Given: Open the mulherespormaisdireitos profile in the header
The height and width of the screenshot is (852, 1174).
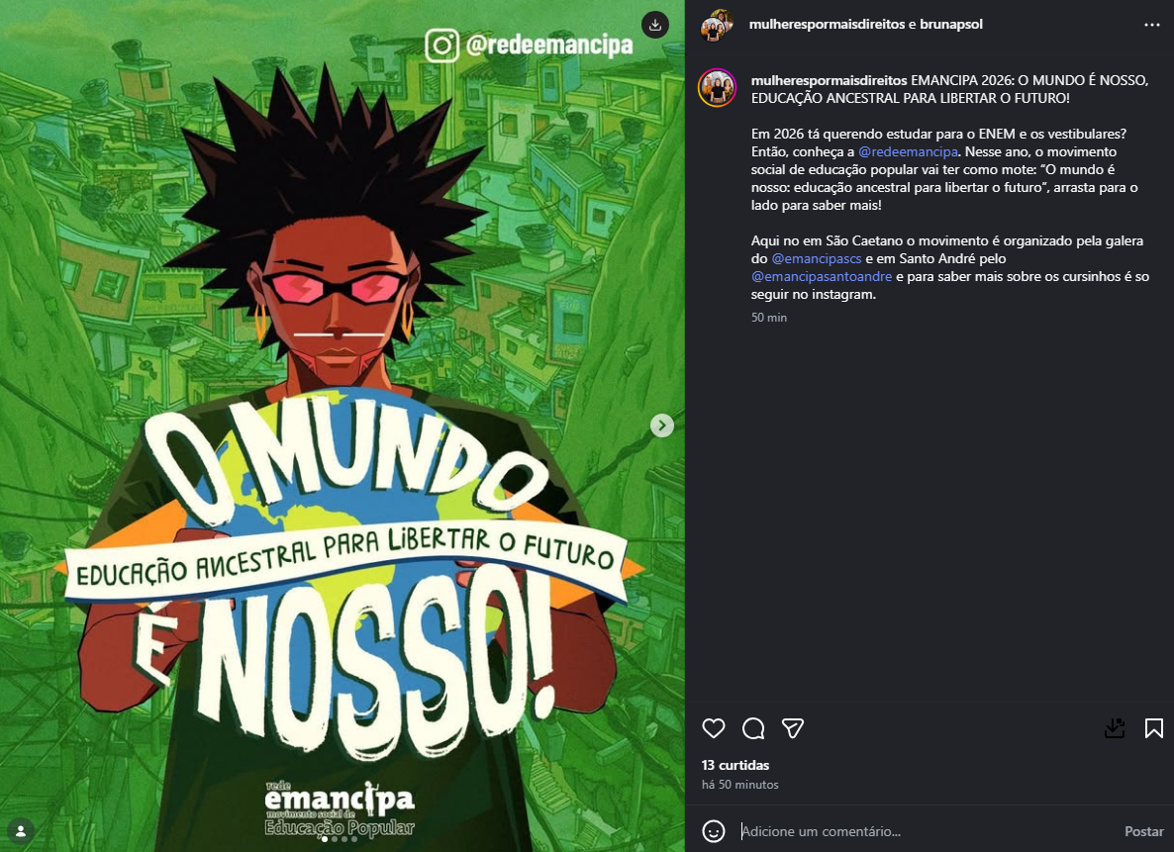Looking at the screenshot, I should [x=827, y=24].
